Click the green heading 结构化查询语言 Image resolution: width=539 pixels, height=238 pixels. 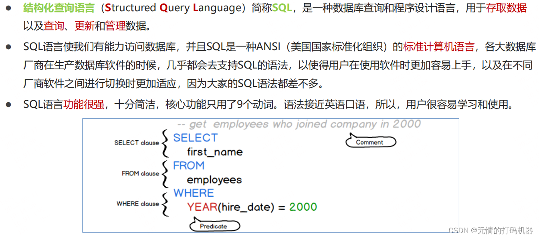pos(59,8)
